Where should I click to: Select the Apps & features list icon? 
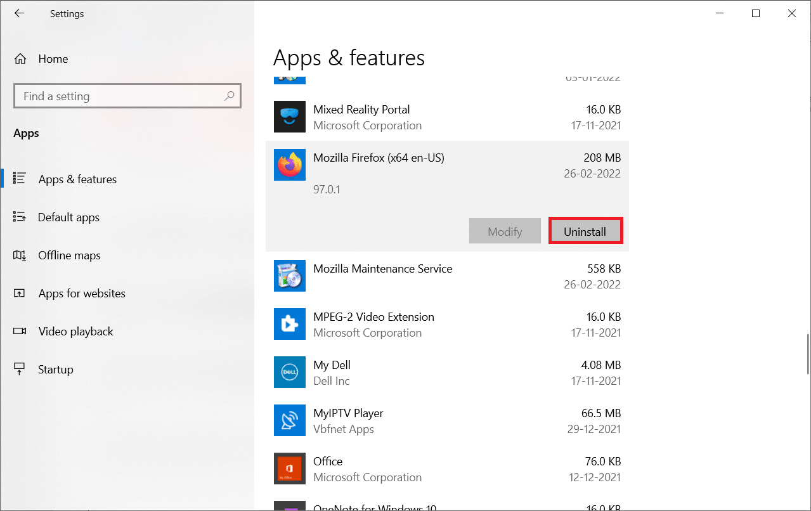20,179
